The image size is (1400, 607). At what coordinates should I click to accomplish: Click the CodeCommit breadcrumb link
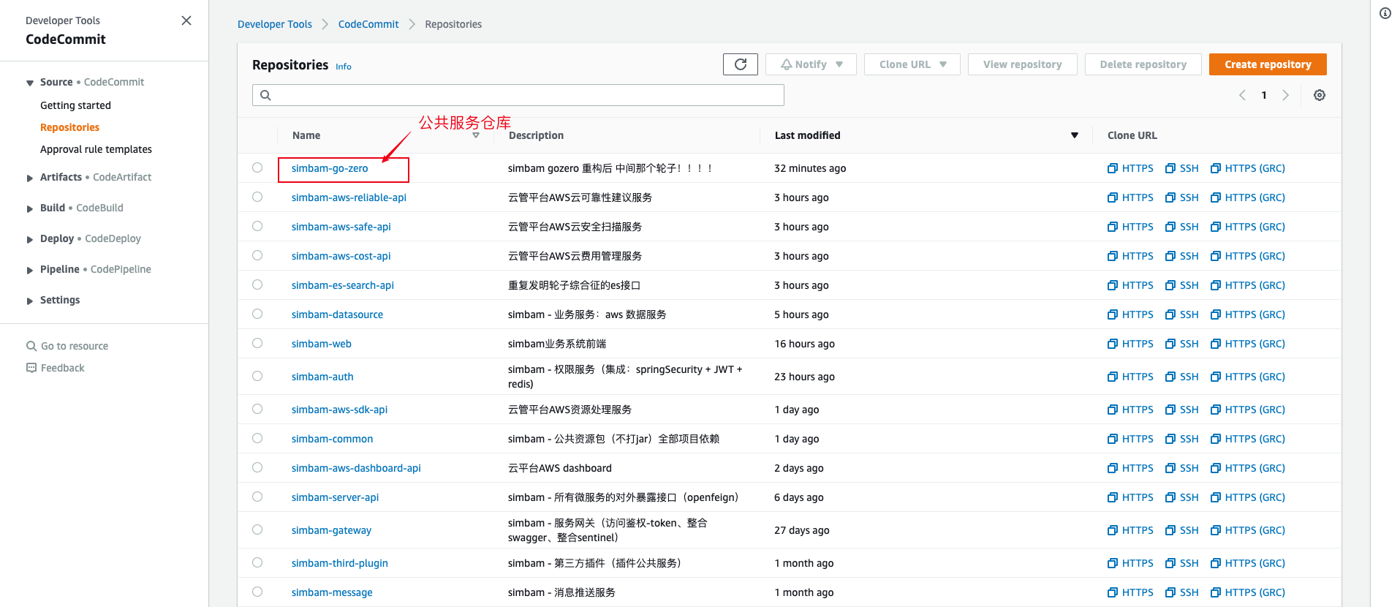pos(368,24)
